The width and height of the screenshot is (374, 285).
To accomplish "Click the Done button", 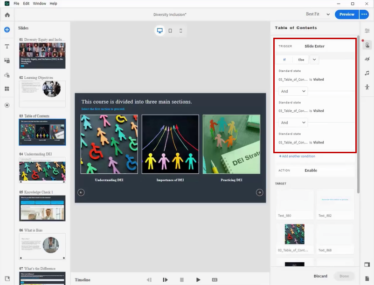I will [344, 276].
